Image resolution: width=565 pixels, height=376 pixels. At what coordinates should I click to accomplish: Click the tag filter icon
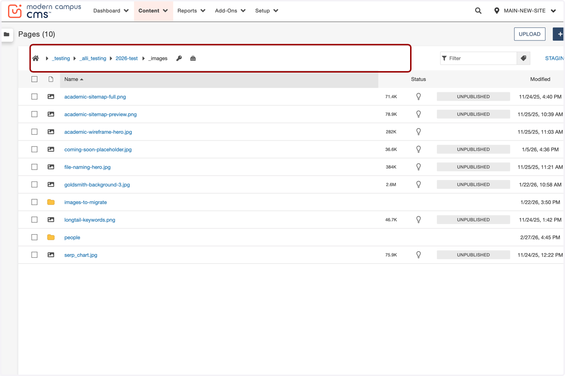pyautogui.click(x=523, y=58)
